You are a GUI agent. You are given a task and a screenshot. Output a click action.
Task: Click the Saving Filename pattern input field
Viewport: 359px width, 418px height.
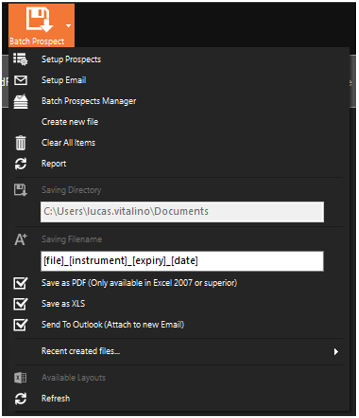(x=181, y=261)
